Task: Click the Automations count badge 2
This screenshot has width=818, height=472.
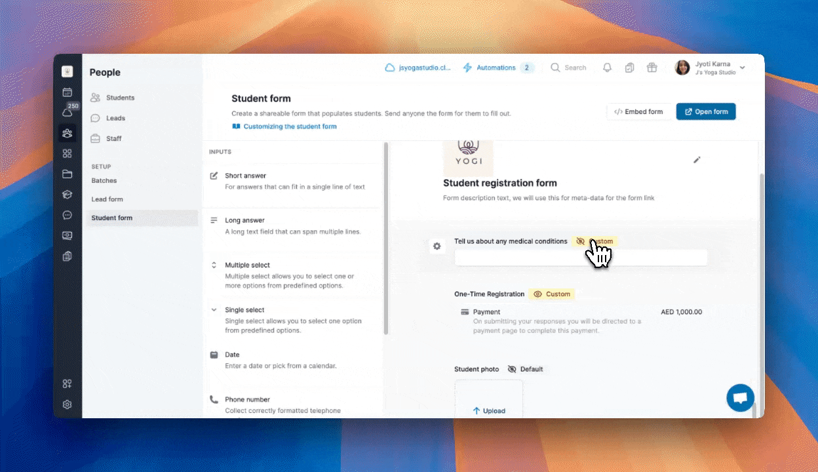Action: pos(528,68)
